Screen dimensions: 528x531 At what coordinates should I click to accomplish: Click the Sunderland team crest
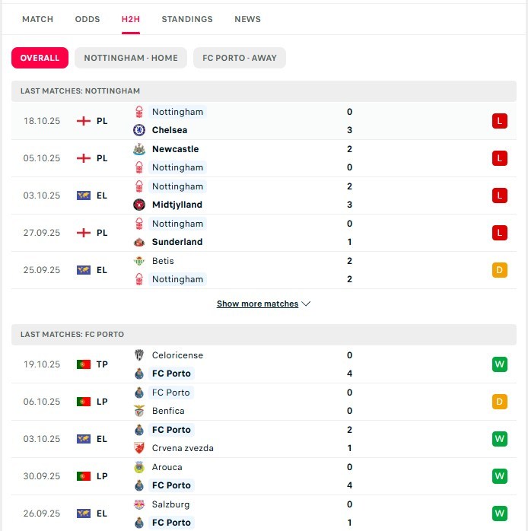click(139, 242)
